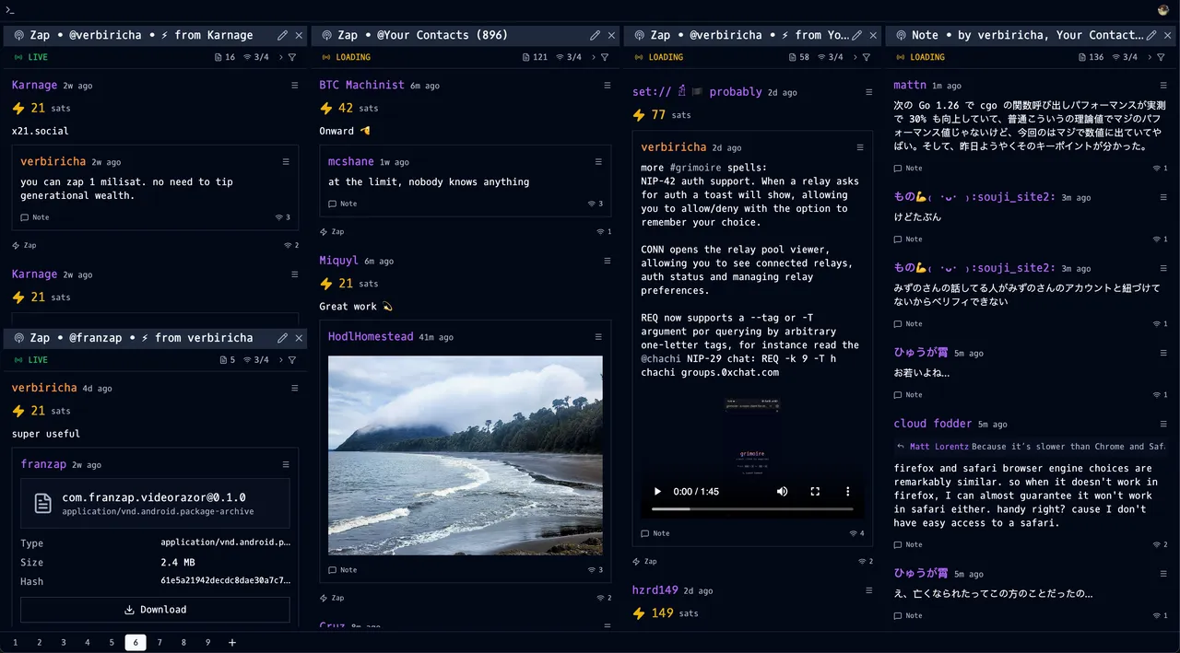Open the hamburger menu on BTC Machinist's zap
This screenshot has height=653, width=1180.
(x=608, y=85)
